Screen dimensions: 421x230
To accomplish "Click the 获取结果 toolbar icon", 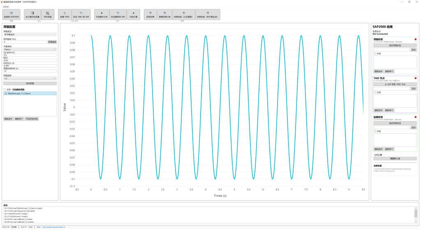I will 150,14.
